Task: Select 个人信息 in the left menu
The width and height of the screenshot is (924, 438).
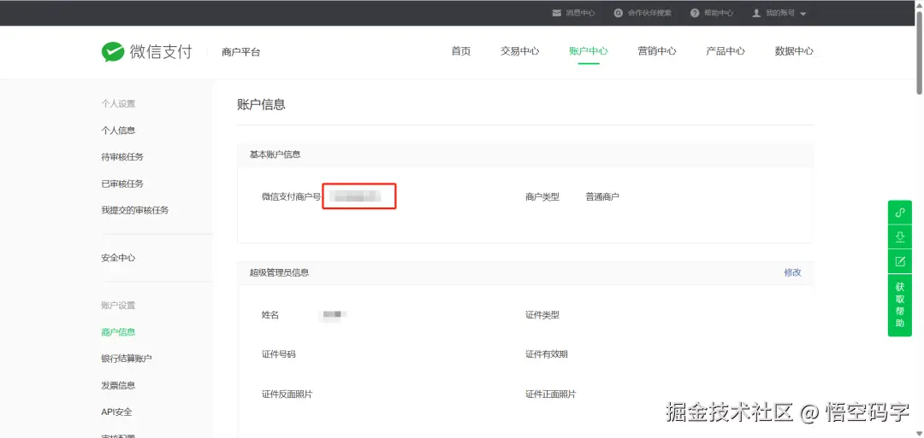Action: pyautogui.click(x=118, y=131)
